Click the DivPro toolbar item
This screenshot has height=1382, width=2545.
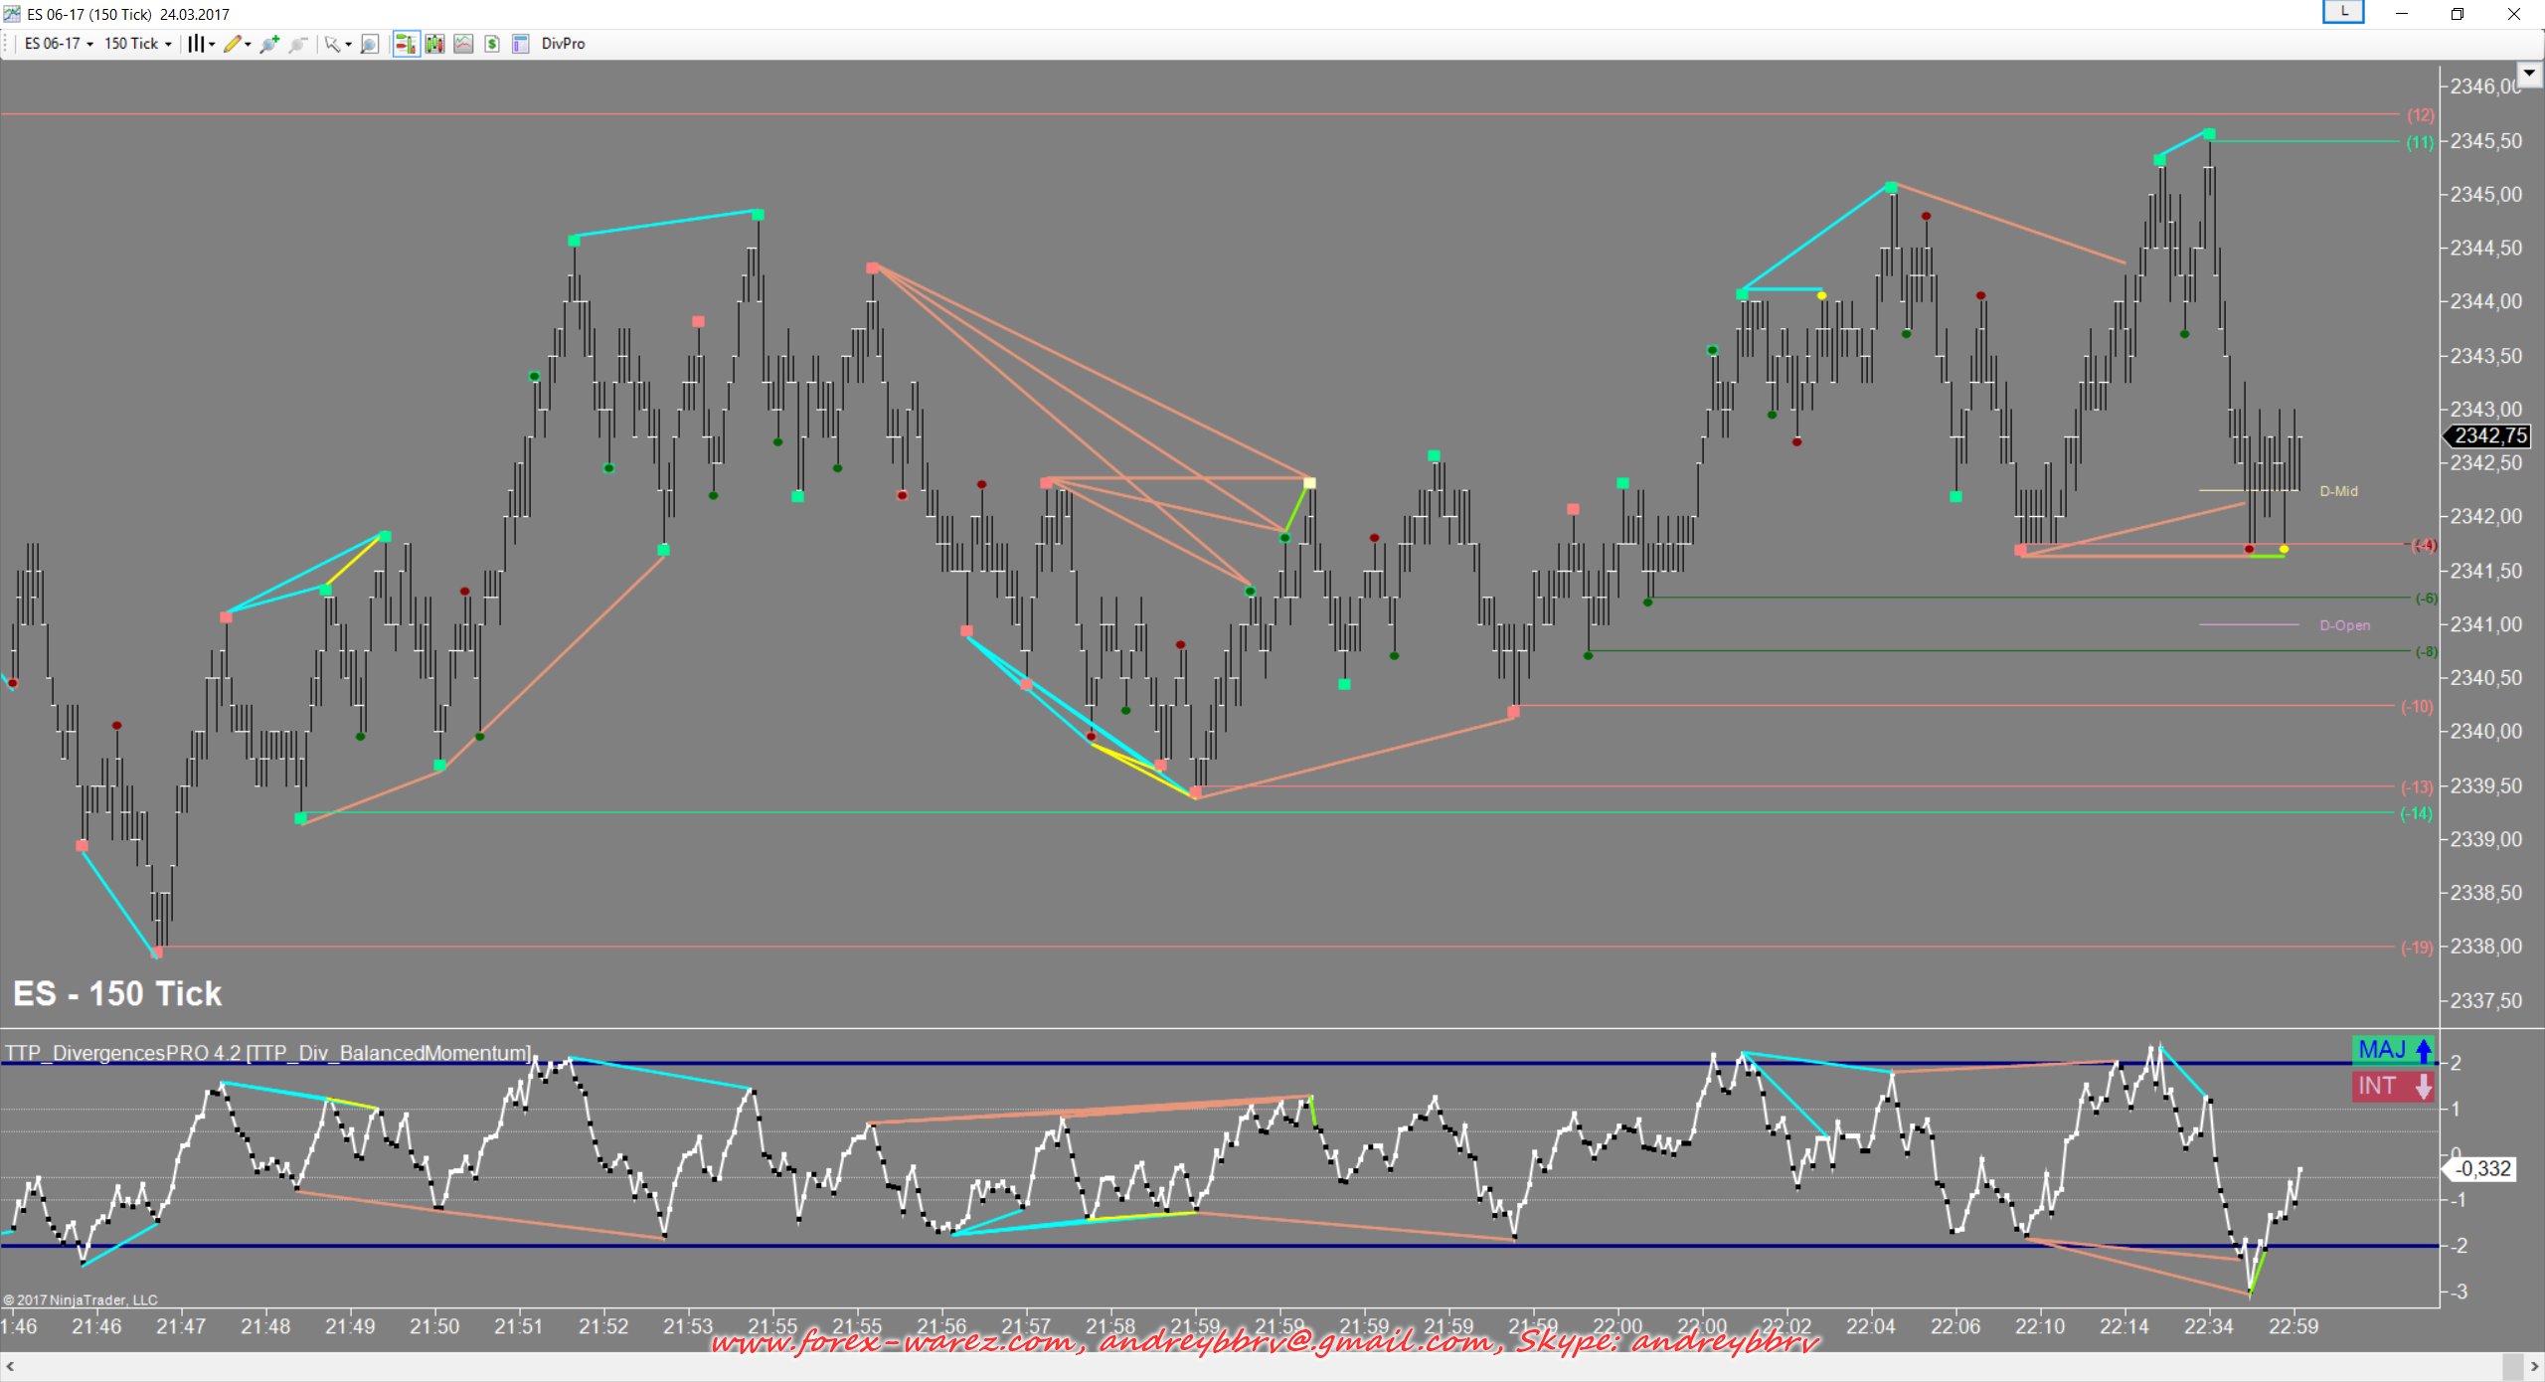coord(563,44)
